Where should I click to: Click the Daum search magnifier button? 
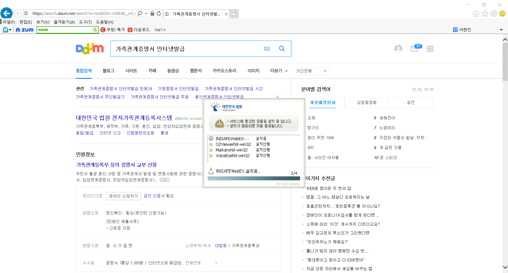tap(282, 49)
